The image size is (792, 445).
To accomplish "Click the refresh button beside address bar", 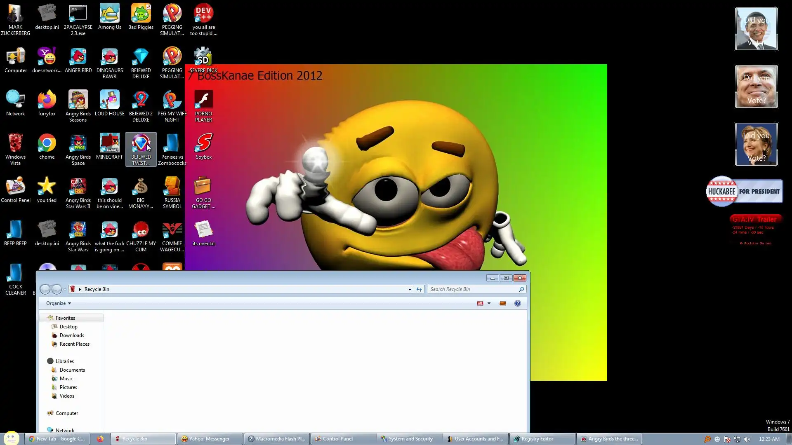I will [419, 289].
